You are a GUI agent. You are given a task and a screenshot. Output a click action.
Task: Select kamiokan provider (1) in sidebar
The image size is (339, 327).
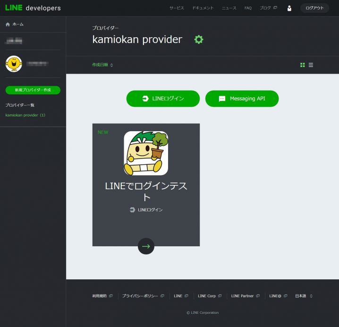(25, 115)
